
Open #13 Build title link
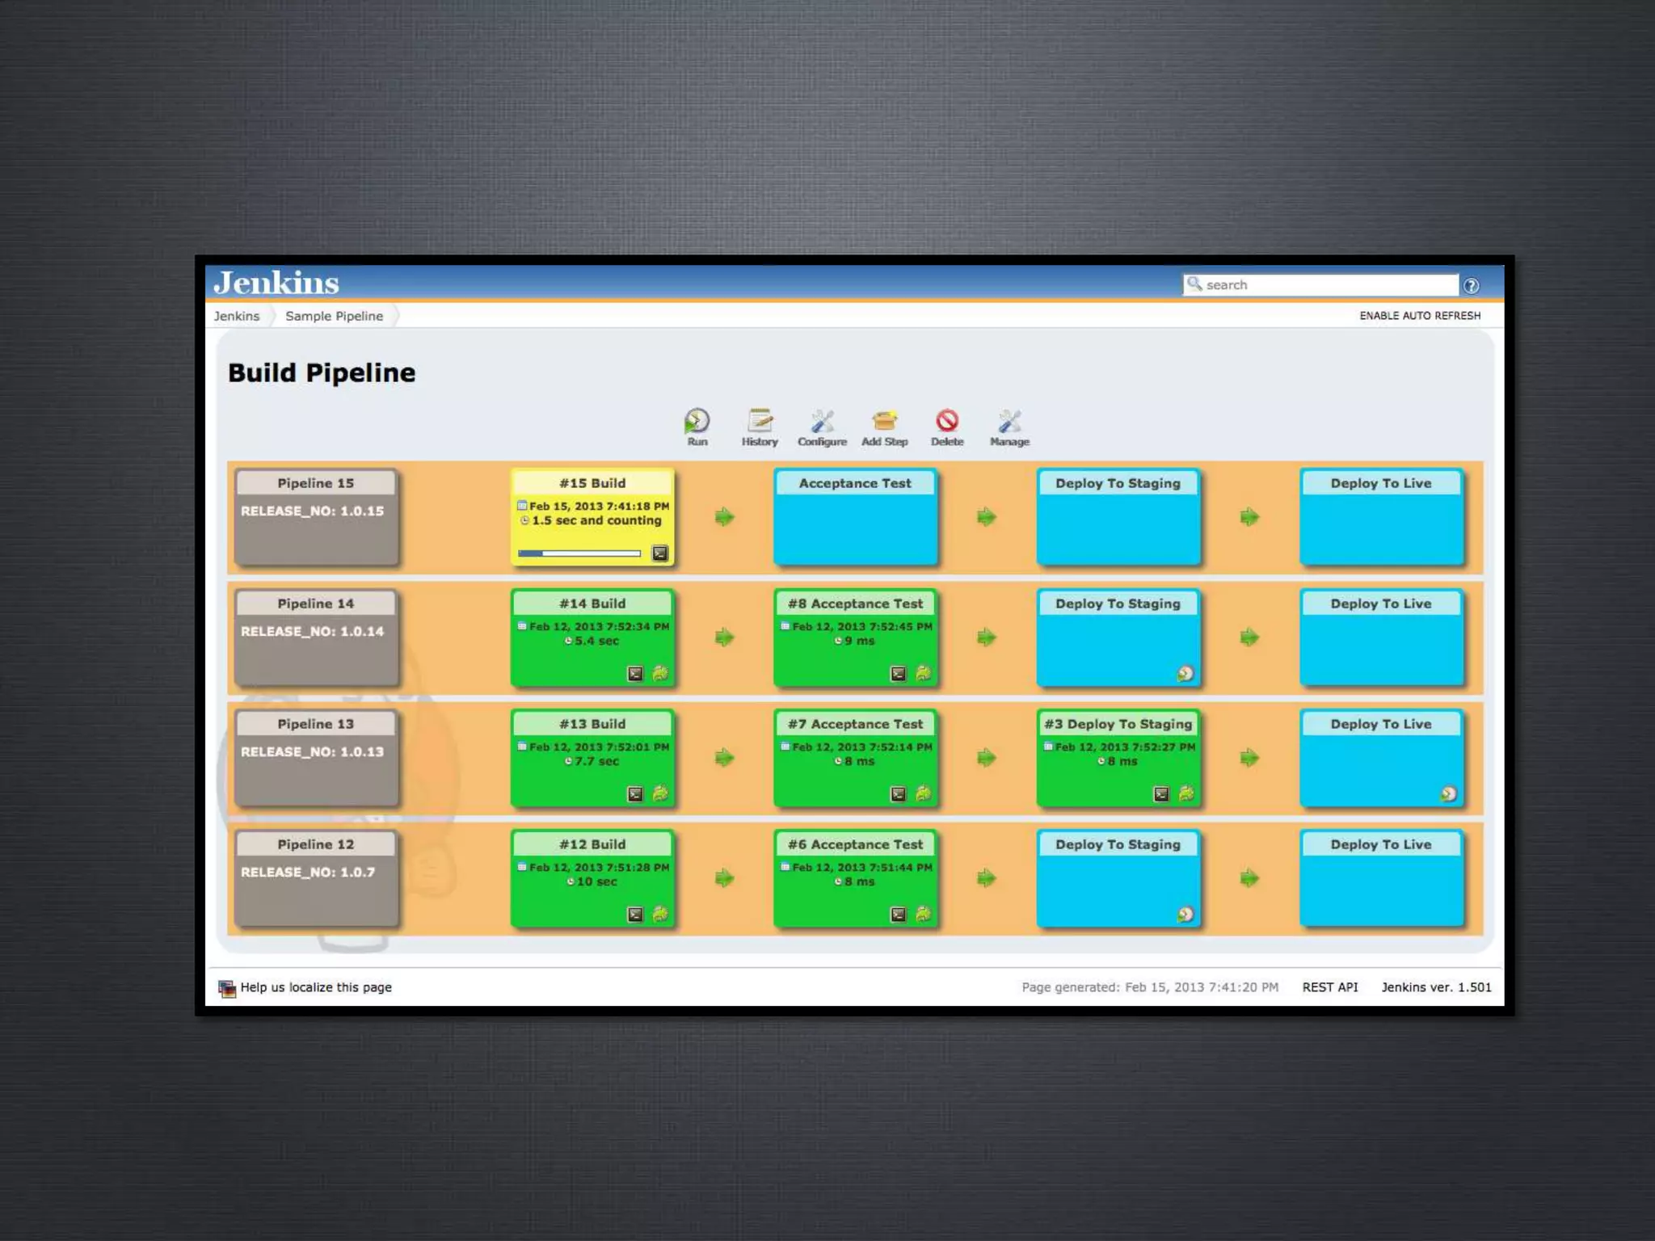pyautogui.click(x=592, y=724)
